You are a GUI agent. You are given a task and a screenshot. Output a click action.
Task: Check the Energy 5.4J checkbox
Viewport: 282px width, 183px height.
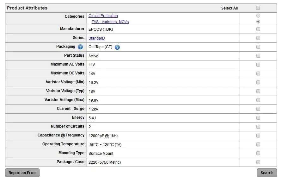point(258,118)
